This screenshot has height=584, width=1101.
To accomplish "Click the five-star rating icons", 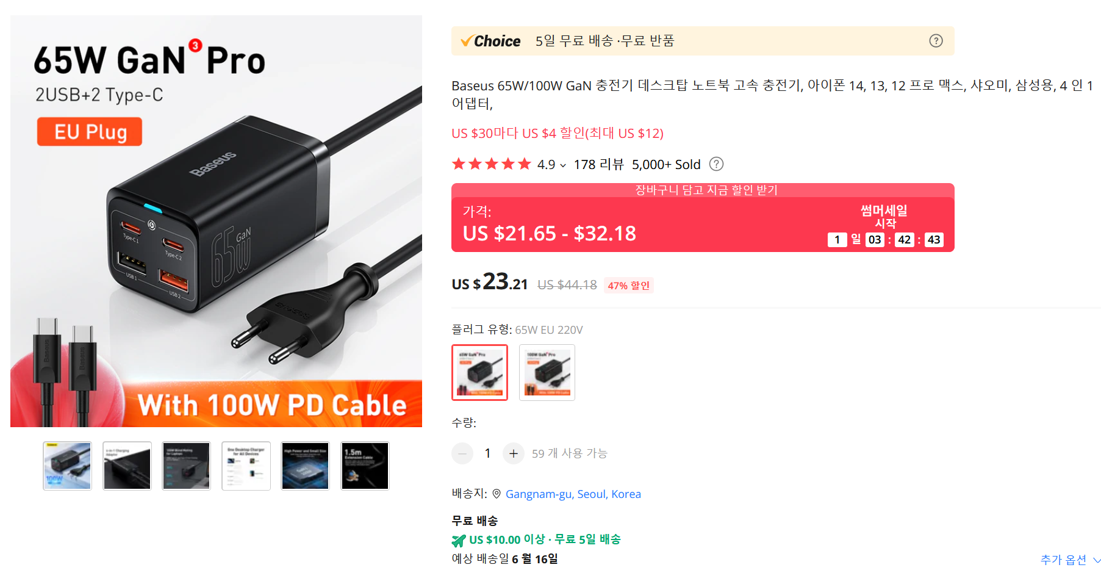I will coord(492,164).
